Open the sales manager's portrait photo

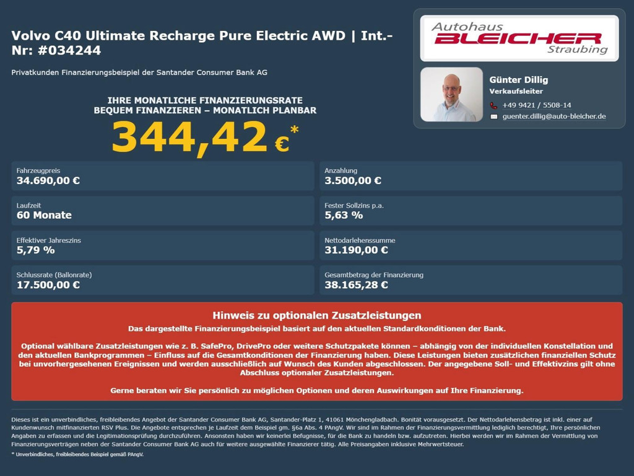pos(451,94)
